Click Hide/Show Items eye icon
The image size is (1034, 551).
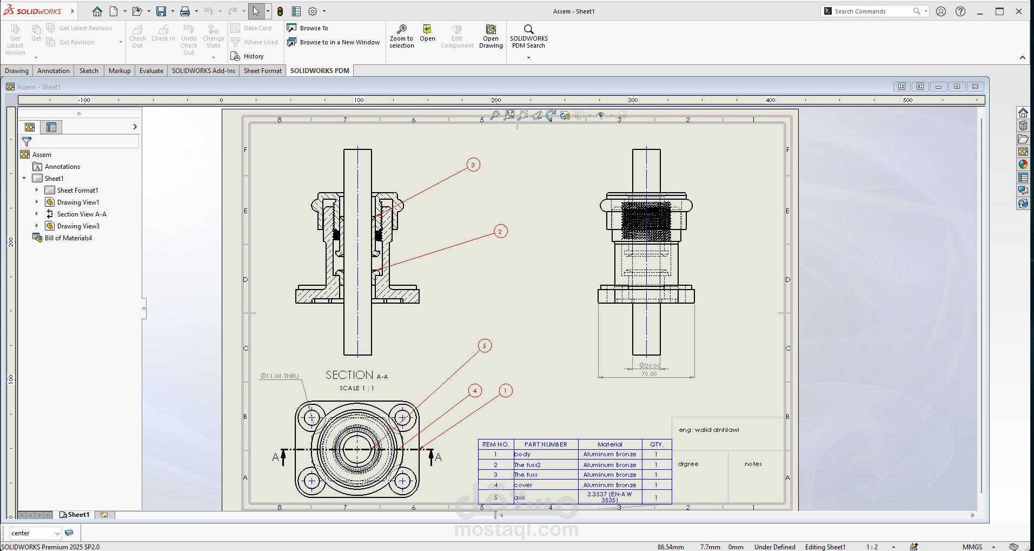[600, 115]
